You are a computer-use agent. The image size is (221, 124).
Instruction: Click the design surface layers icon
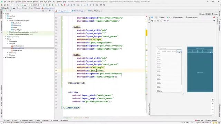pyautogui.click(x=152, y=18)
